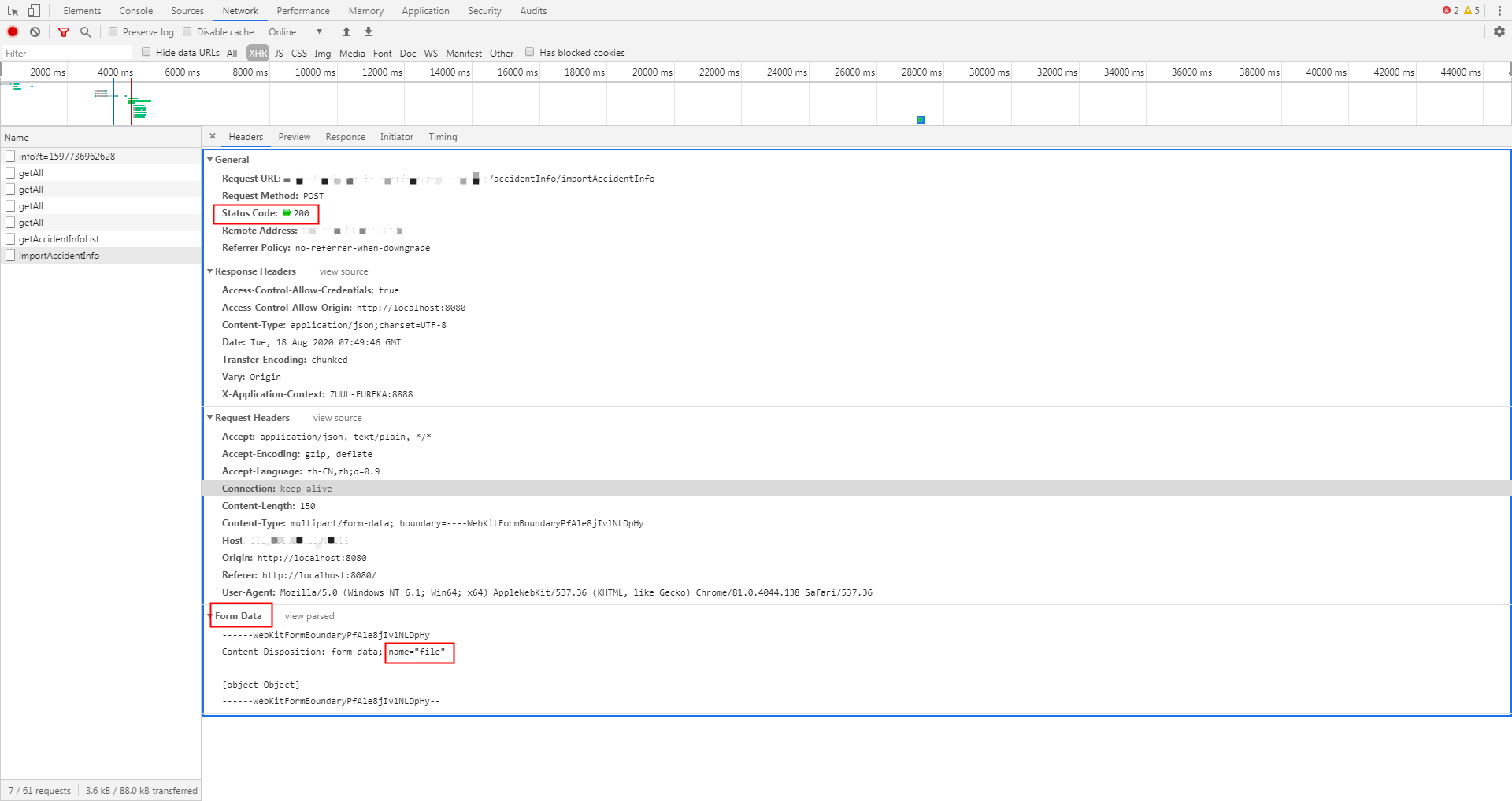Image resolution: width=1512 pixels, height=801 pixels.
Task: Switch to the Console panel
Action: pos(136,10)
